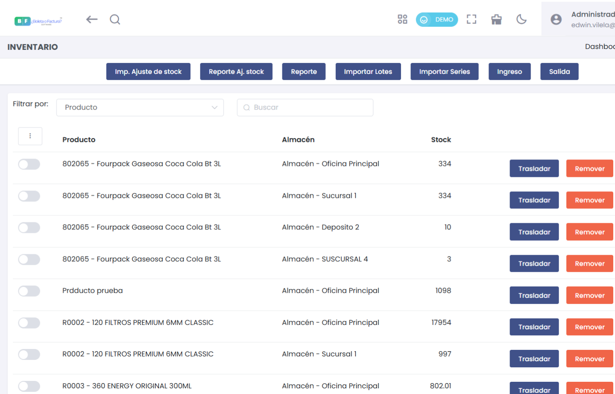This screenshot has height=394, width=615.
Task: Open the Importar Lotes option
Action: coord(368,72)
